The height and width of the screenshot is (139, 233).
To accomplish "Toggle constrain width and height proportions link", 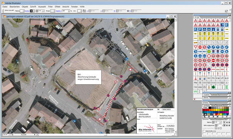I will [128, 11].
